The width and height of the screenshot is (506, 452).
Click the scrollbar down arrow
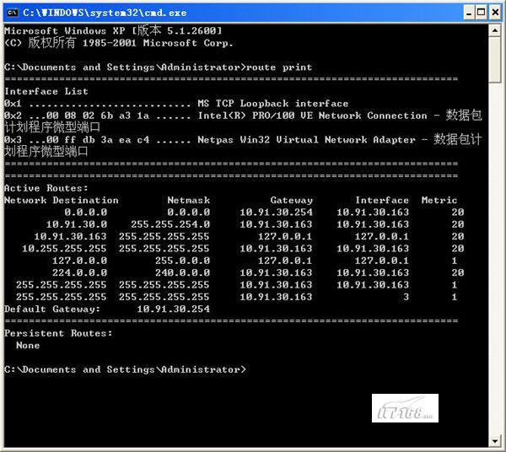click(495, 441)
